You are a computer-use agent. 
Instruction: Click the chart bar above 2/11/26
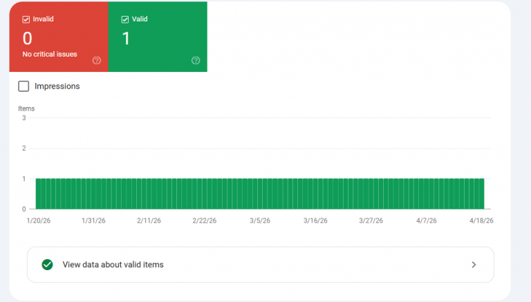149,194
